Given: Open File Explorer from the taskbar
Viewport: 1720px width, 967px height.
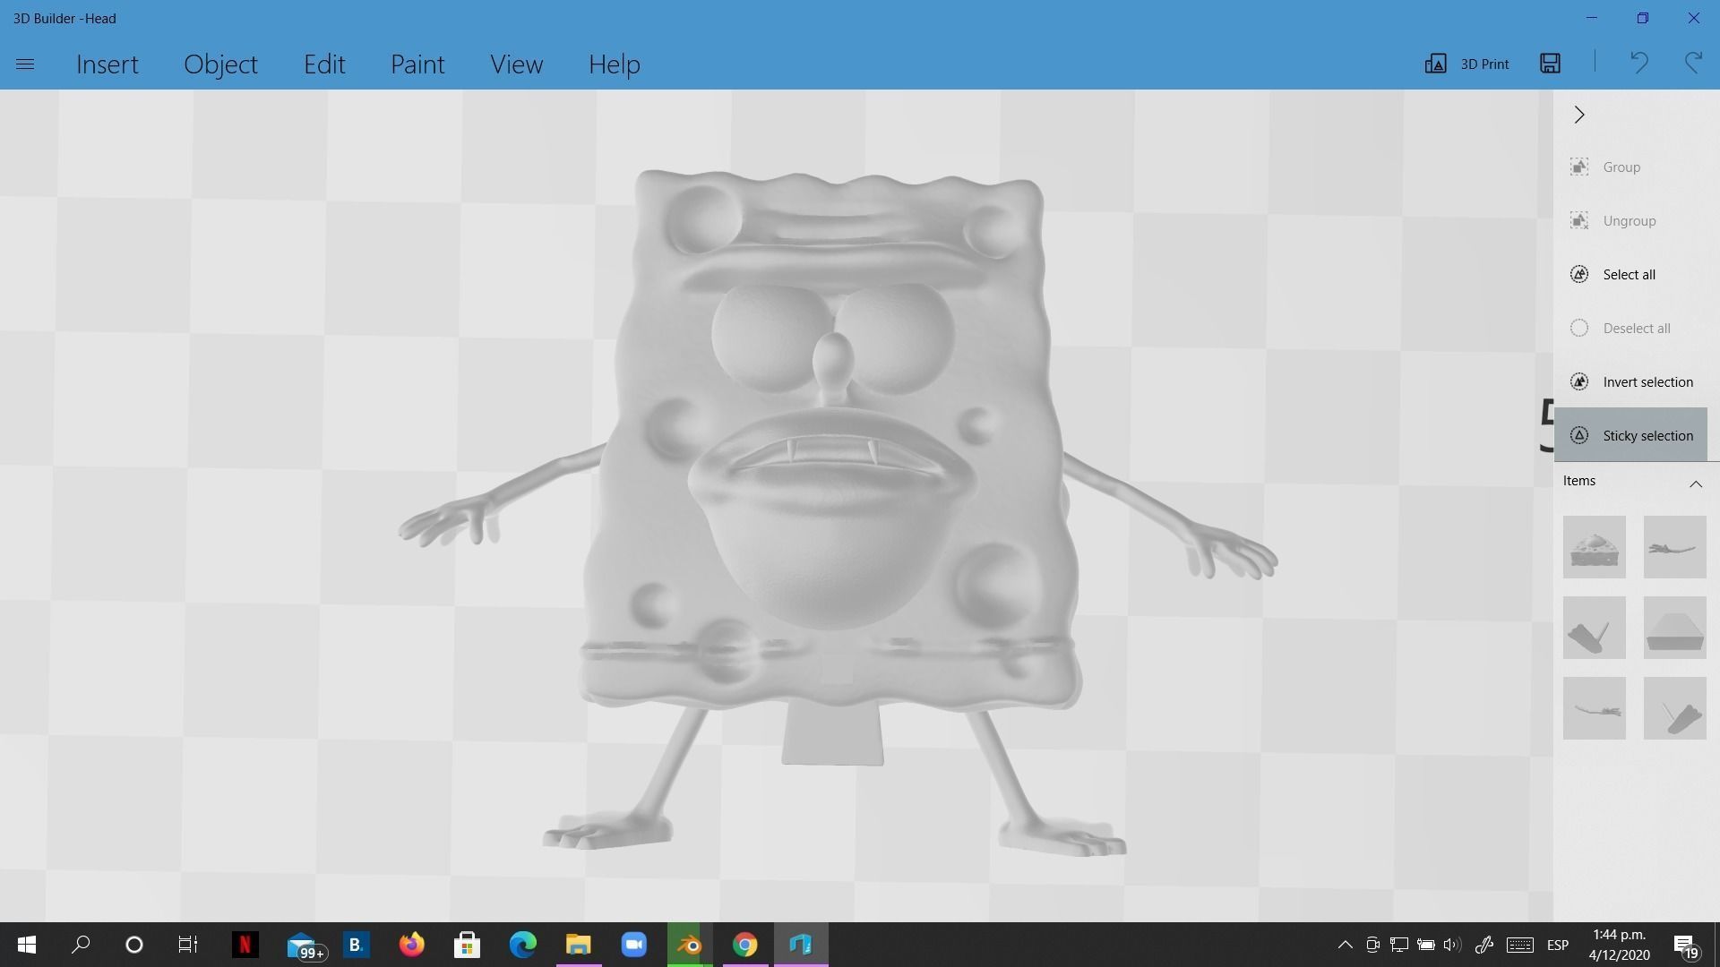Looking at the screenshot, I should click(579, 945).
